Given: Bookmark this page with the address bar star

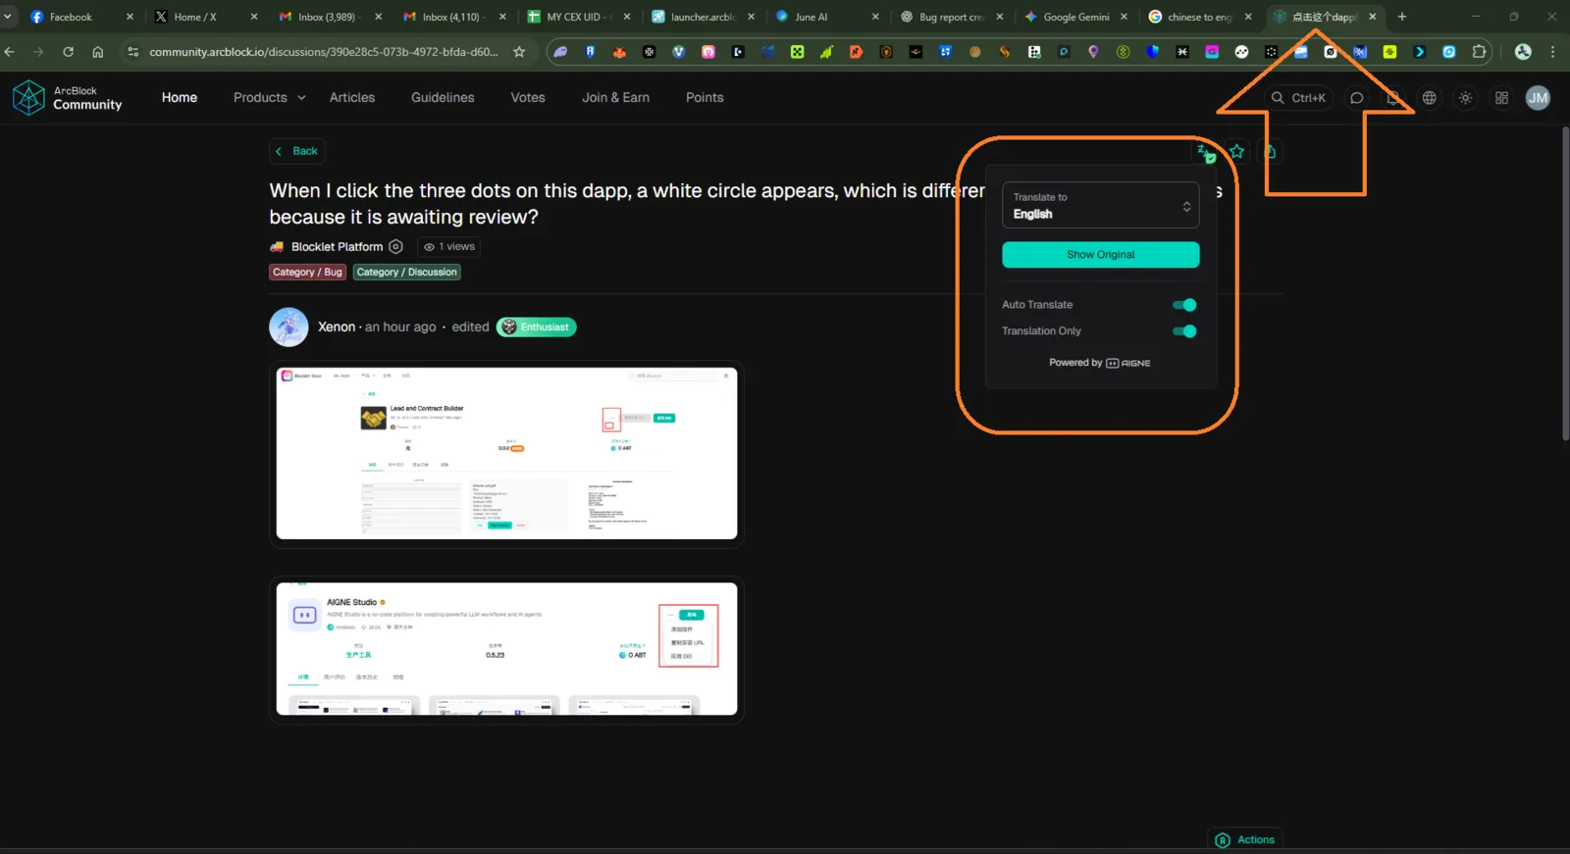Looking at the screenshot, I should [x=519, y=52].
